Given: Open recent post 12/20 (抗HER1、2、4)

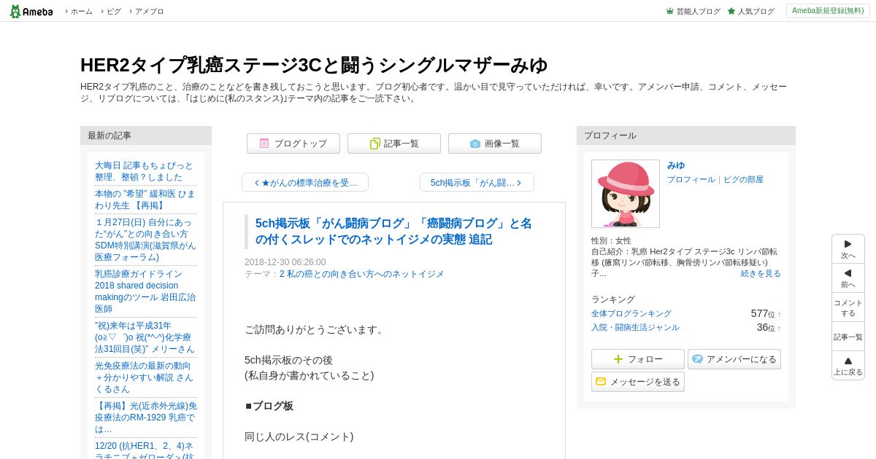Looking at the screenshot, I should (145, 450).
